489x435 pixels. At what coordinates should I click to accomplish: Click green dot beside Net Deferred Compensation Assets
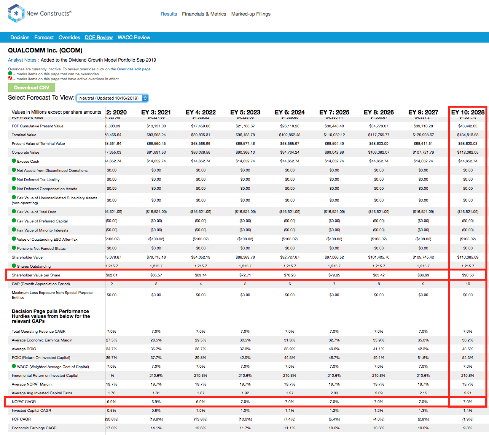(14, 188)
